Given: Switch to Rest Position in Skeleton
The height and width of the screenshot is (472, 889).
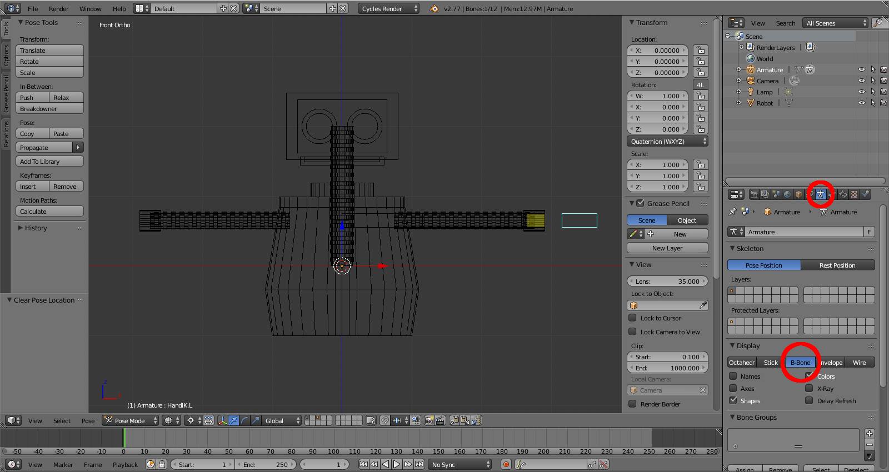Looking at the screenshot, I should coord(837,265).
